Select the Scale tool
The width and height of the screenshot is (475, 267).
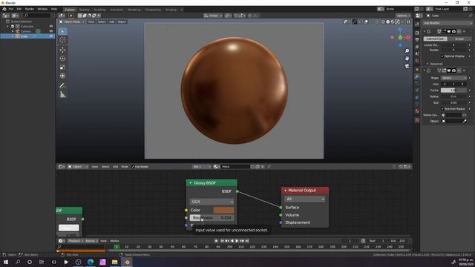point(62,67)
